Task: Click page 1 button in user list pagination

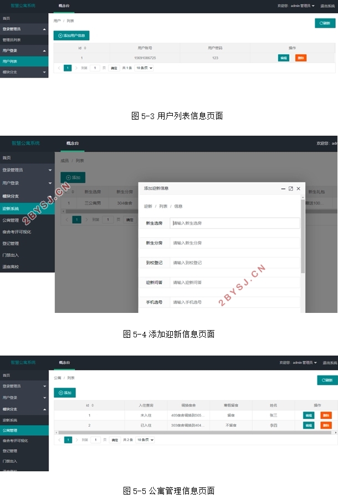Action: (x=68, y=68)
